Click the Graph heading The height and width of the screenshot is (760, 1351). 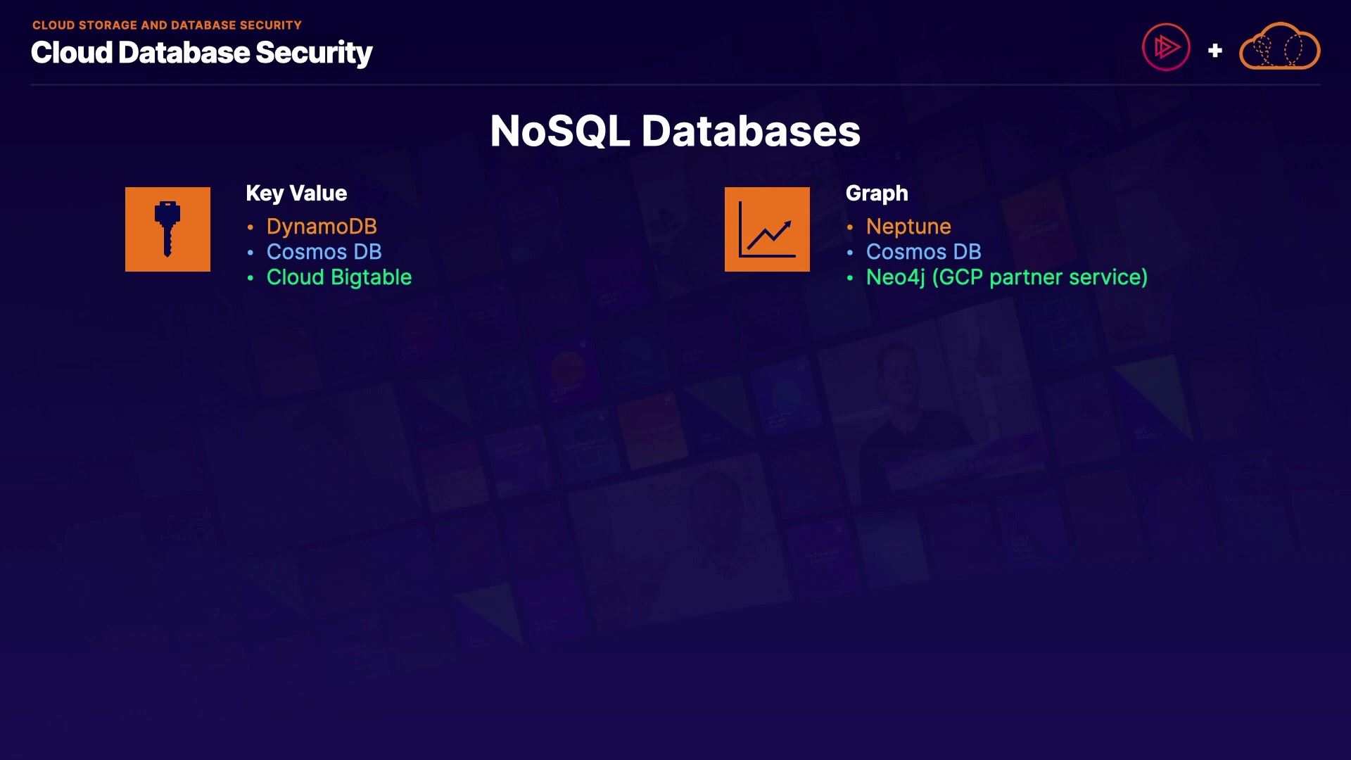[x=877, y=194]
